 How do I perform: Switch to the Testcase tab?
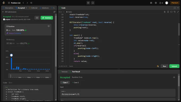(x=63, y=72)
